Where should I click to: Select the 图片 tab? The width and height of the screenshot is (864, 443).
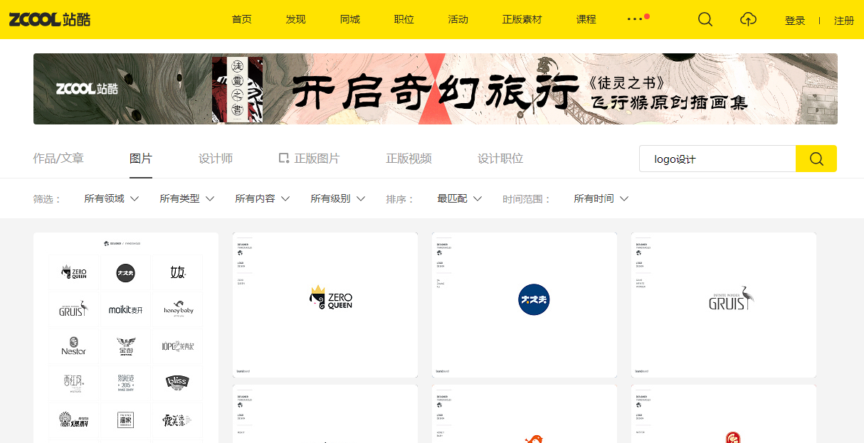141,158
